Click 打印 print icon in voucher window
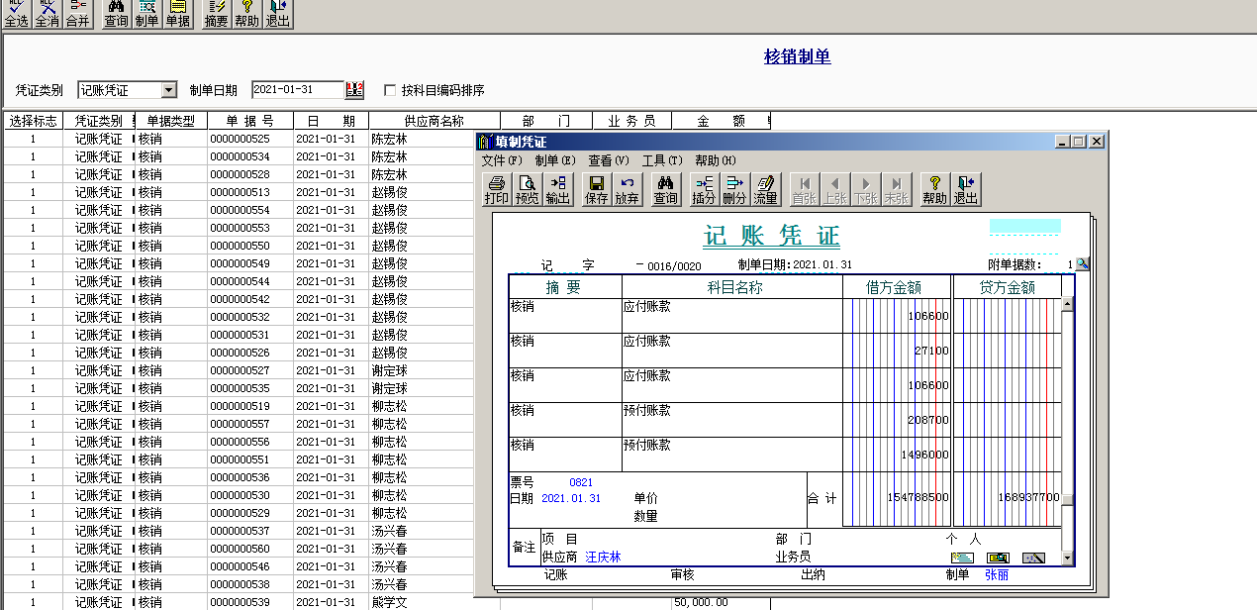Screen dimensions: 1257x610 coord(497,190)
